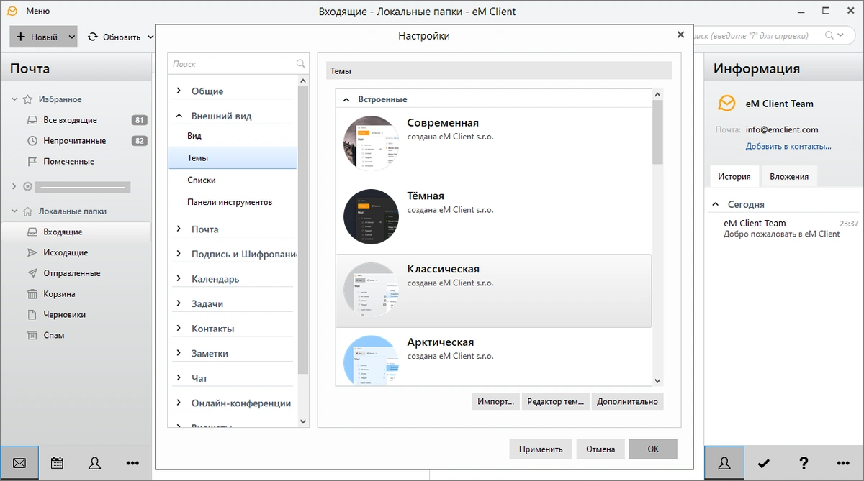Click the star icon beside Избранное
This screenshot has height=481, width=864.
[x=27, y=99]
